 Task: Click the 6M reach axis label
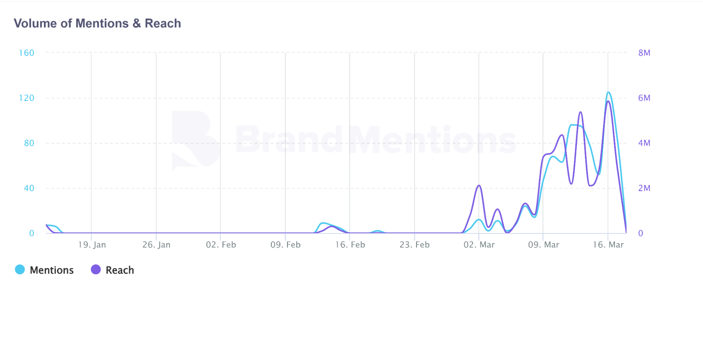click(644, 98)
